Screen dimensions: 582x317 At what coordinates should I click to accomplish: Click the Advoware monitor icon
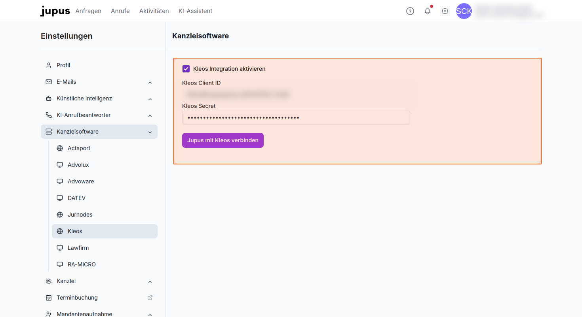(x=60, y=181)
